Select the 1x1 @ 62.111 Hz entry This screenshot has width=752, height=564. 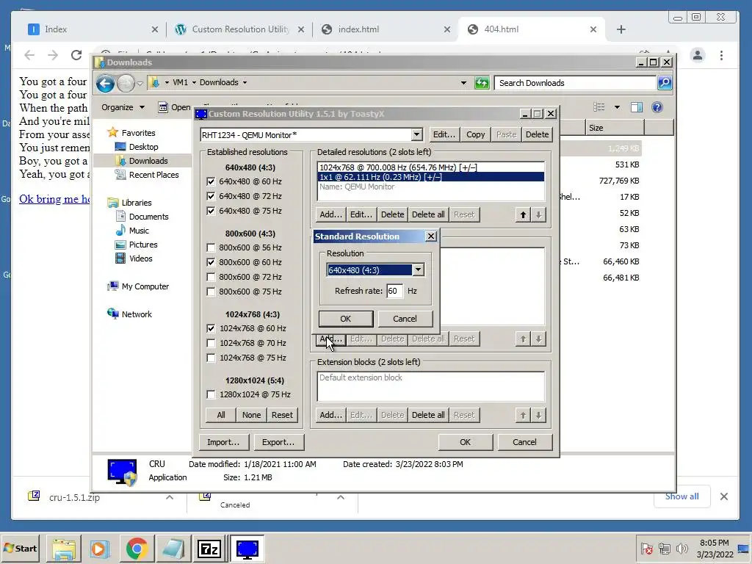[x=430, y=177]
